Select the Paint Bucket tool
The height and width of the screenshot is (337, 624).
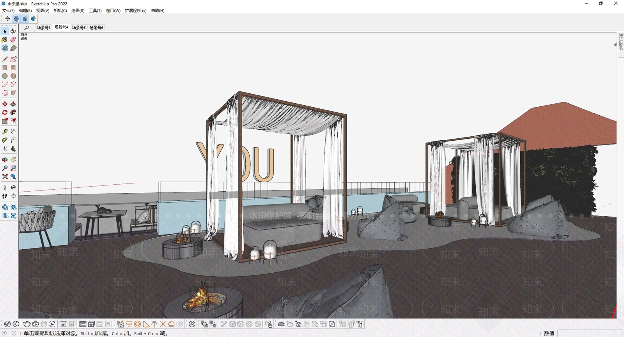[x=5, y=39]
